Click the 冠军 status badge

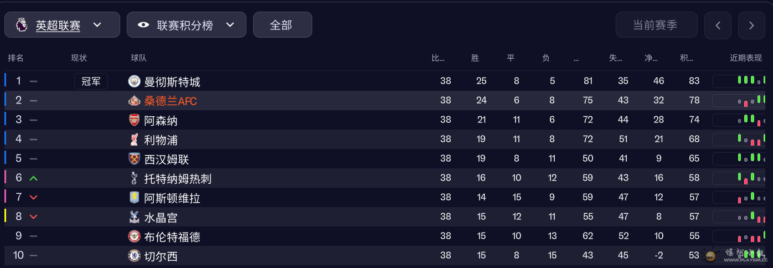pyautogui.click(x=91, y=81)
